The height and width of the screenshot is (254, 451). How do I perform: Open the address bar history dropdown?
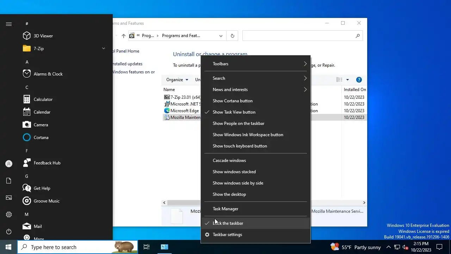coord(221,36)
